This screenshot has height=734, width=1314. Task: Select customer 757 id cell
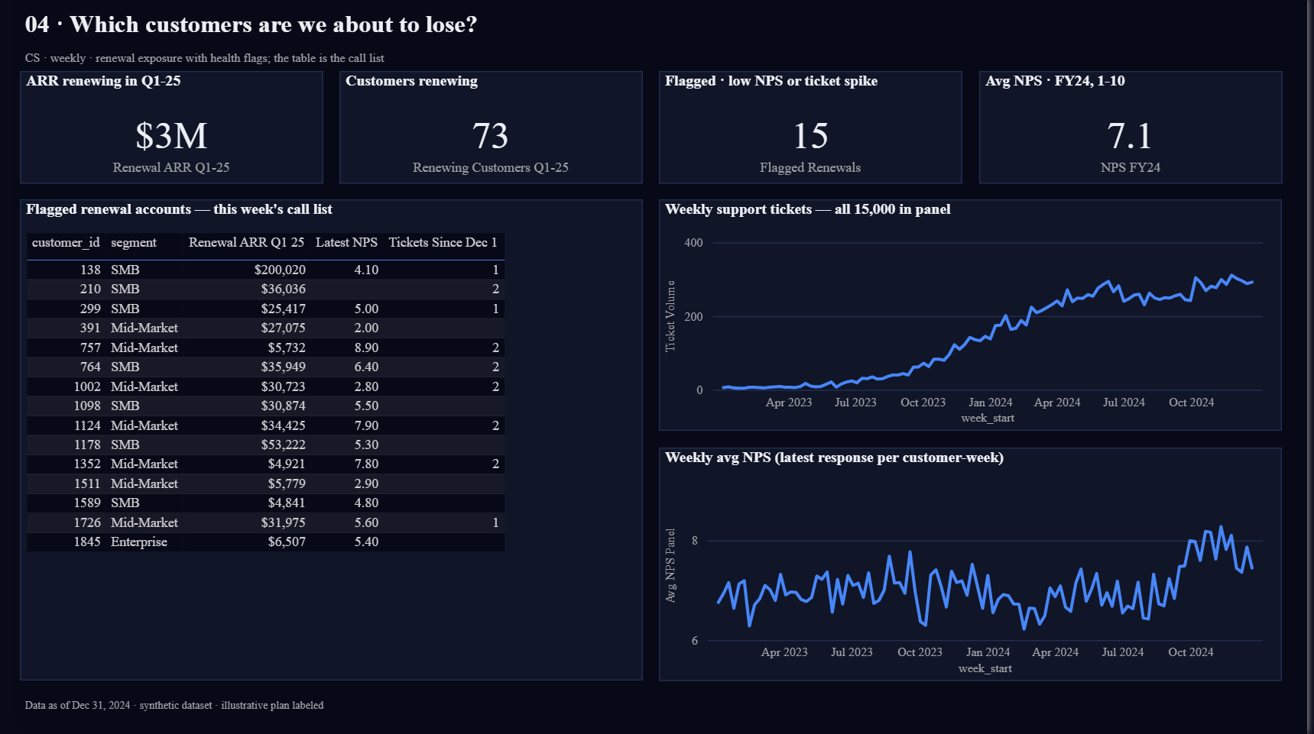click(90, 348)
